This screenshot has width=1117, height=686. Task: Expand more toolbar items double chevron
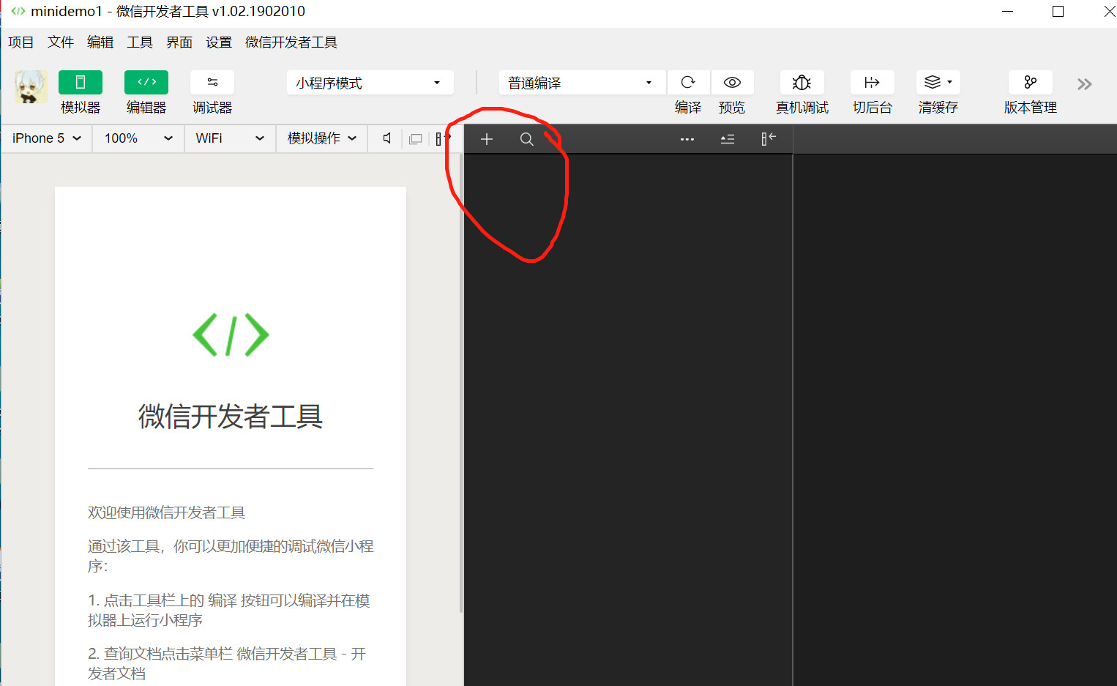(1084, 84)
